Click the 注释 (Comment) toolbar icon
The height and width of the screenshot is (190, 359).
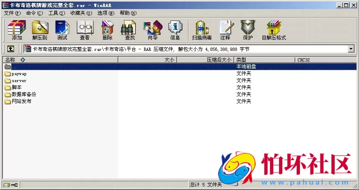(x=226, y=30)
